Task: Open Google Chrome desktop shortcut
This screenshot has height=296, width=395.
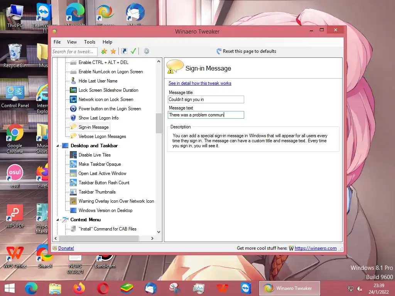Action: coord(15,139)
